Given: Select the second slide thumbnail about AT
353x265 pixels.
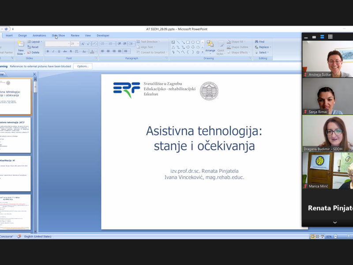Looking at the screenshot, I should coord(15,134).
